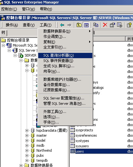Select 控制台根目录 in the tree

[18, 40]
